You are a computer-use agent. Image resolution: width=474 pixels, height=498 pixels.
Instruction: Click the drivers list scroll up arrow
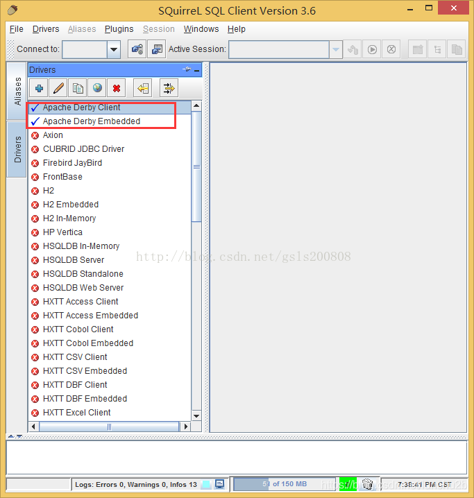coord(196,105)
